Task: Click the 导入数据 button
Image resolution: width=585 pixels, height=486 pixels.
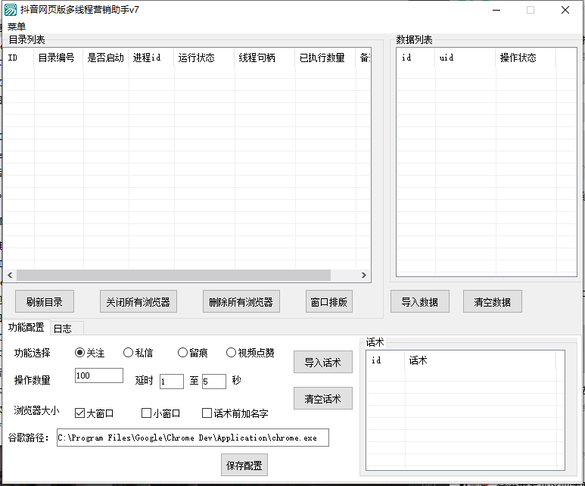Action: [x=419, y=302]
